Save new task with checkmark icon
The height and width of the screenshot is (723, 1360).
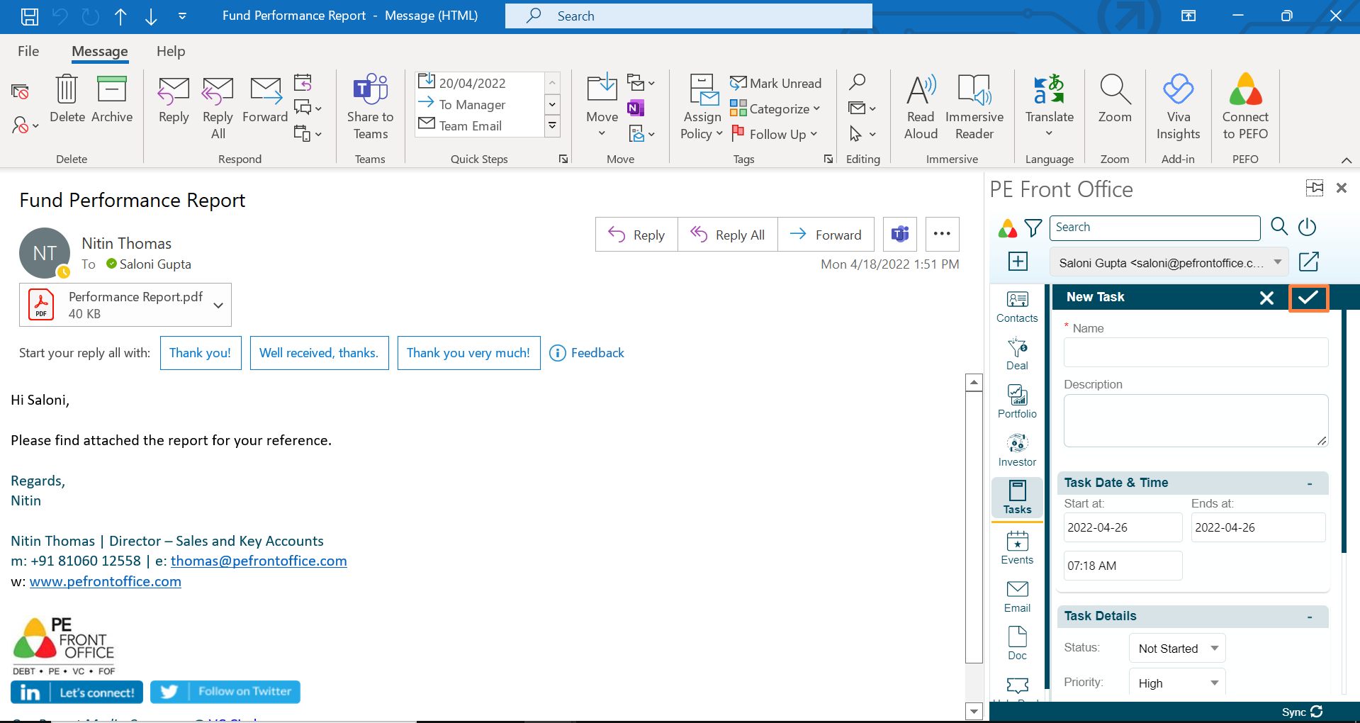tap(1308, 298)
